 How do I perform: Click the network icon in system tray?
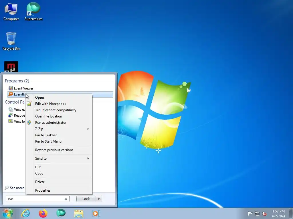(257, 214)
